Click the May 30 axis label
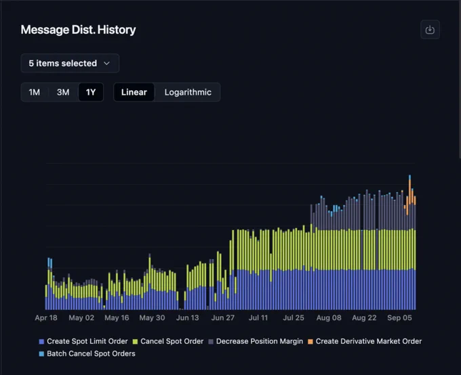Viewport: 461px width, 375px height. (x=152, y=317)
